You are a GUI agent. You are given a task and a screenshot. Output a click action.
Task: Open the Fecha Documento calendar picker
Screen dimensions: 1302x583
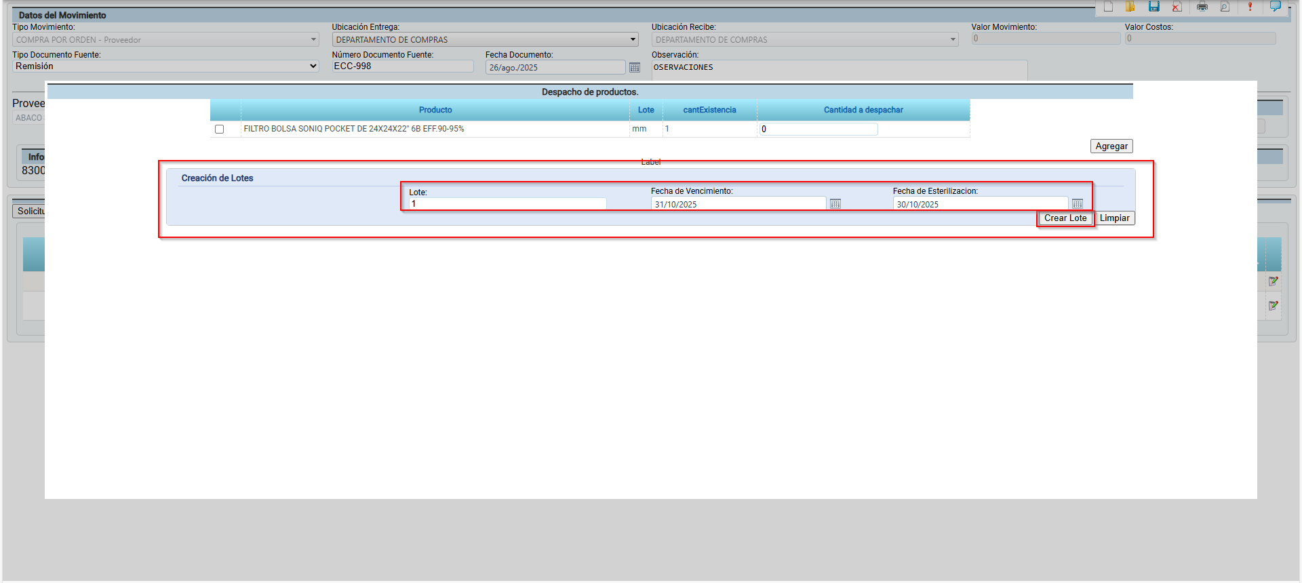[635, 68]
